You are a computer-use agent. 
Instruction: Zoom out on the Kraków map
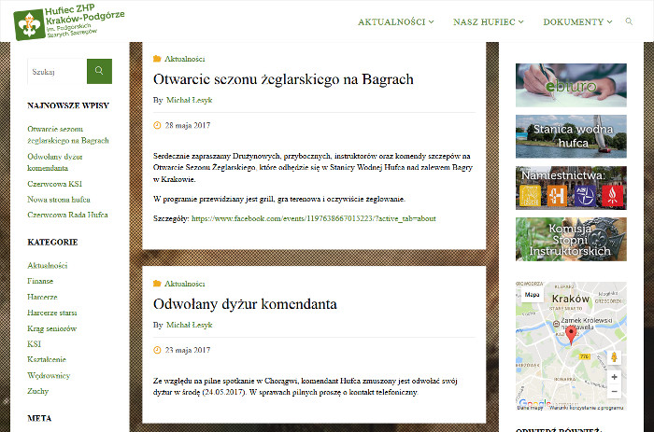point(615,391)
